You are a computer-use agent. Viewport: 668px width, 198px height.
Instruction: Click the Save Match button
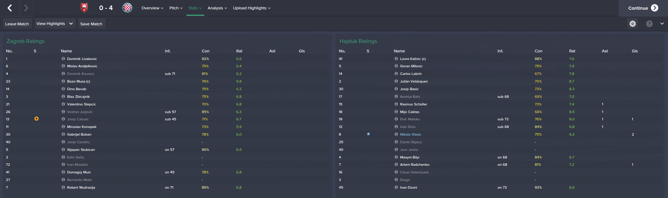click(92, 24)
